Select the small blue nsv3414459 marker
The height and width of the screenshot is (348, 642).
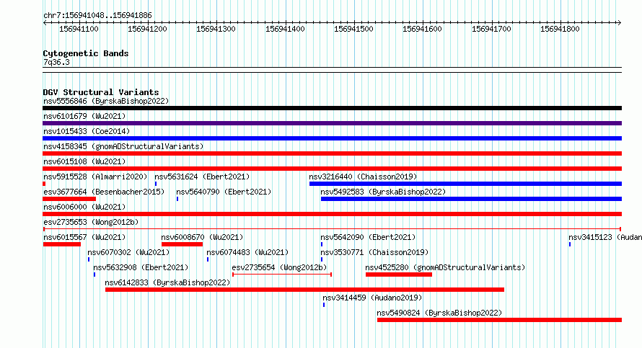pos(324,305)
